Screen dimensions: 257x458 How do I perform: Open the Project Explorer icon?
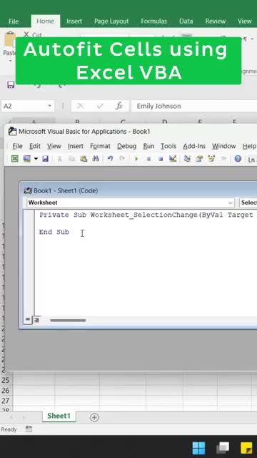click(187, 159)
